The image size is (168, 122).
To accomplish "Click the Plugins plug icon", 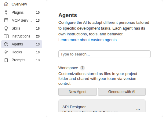I will pyautogui.click(x=6, y=13).
